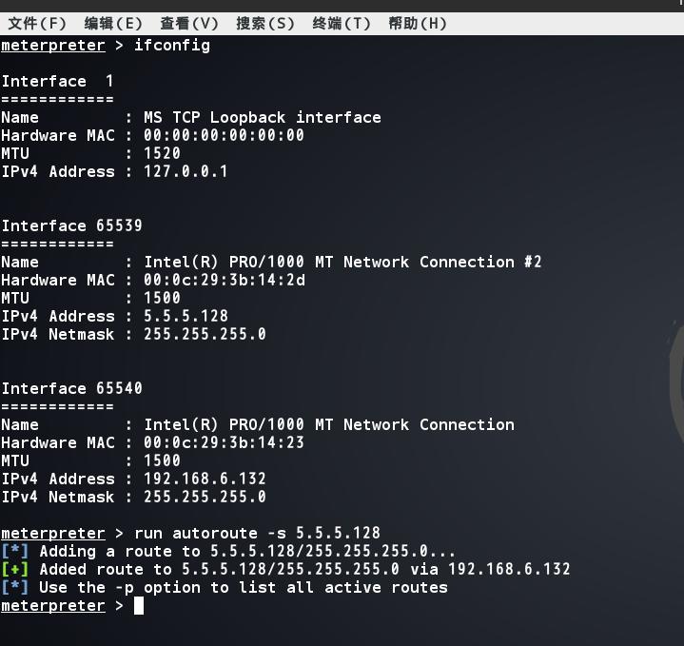Viewport: 684px width, 646px height.
Task: Click the Interface 65539 heading
Action: [x=72, y=225]
